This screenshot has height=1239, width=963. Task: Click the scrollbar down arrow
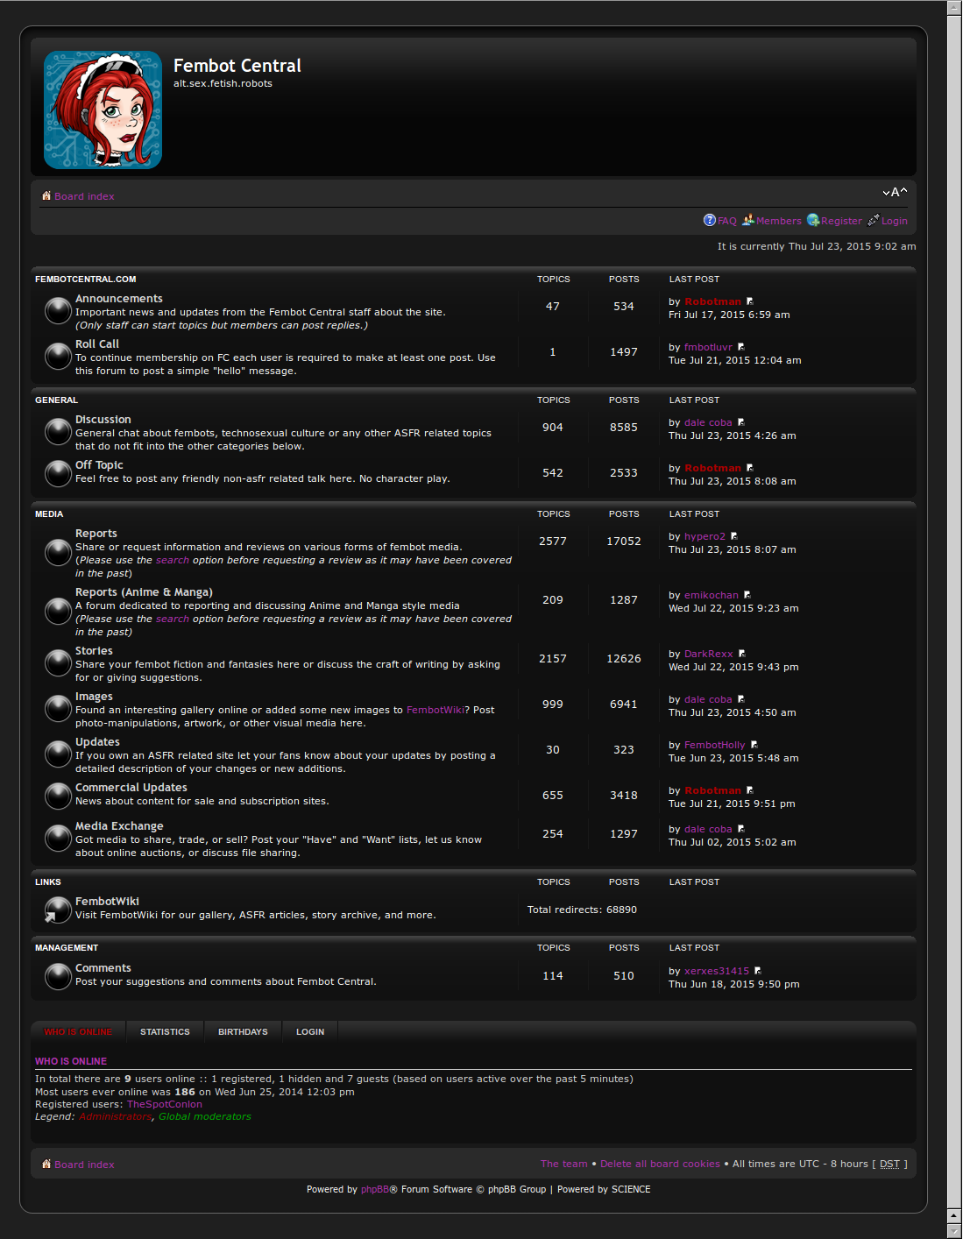pos(954,1215)
